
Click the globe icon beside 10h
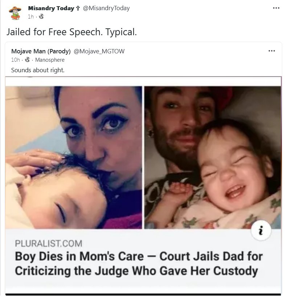tap(28, 60)
